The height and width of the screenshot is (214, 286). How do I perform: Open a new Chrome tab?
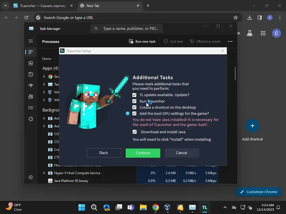tap(148, 6)
